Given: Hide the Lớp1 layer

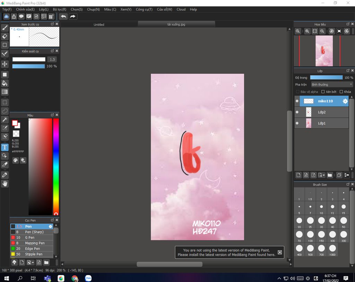Looking at the screenshot, I should coord(297,123).
